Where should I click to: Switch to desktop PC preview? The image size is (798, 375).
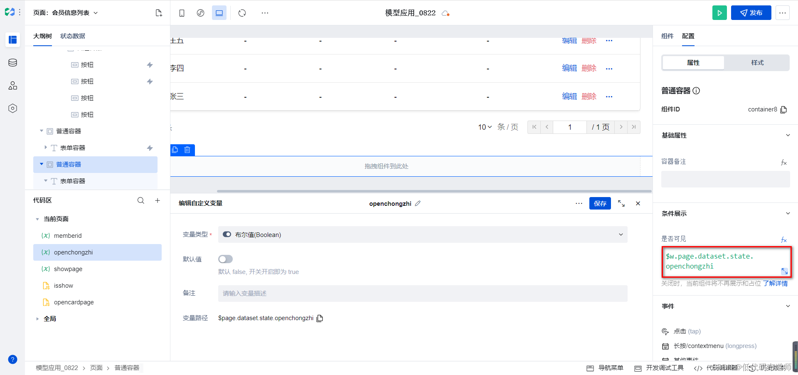tap(219, 13)
